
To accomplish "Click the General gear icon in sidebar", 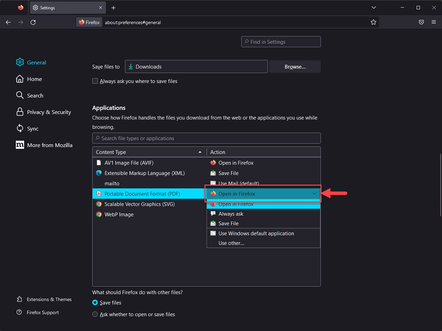I will pyautogui.click(x=20, y=62).
